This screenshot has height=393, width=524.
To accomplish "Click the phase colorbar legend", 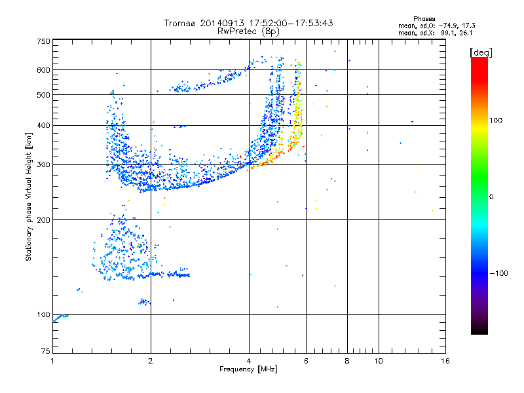I will [479, 195].
